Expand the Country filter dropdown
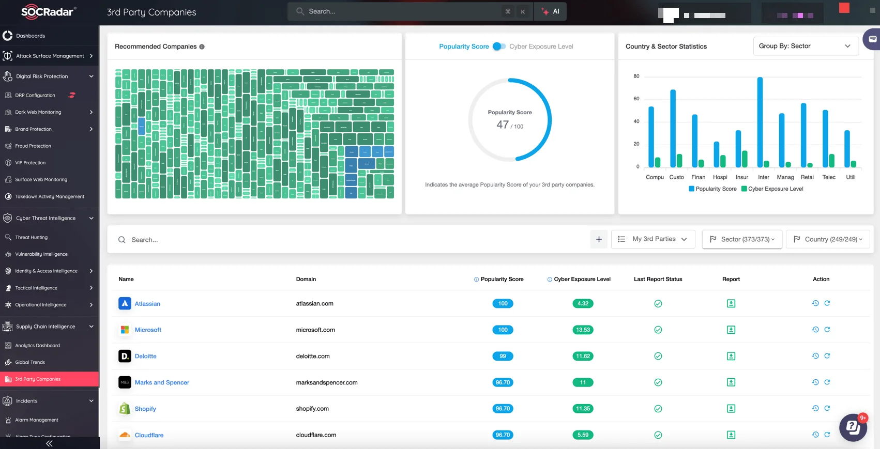Image resolution: width=880 pixels, height=449 pixels. coord(828,239)
